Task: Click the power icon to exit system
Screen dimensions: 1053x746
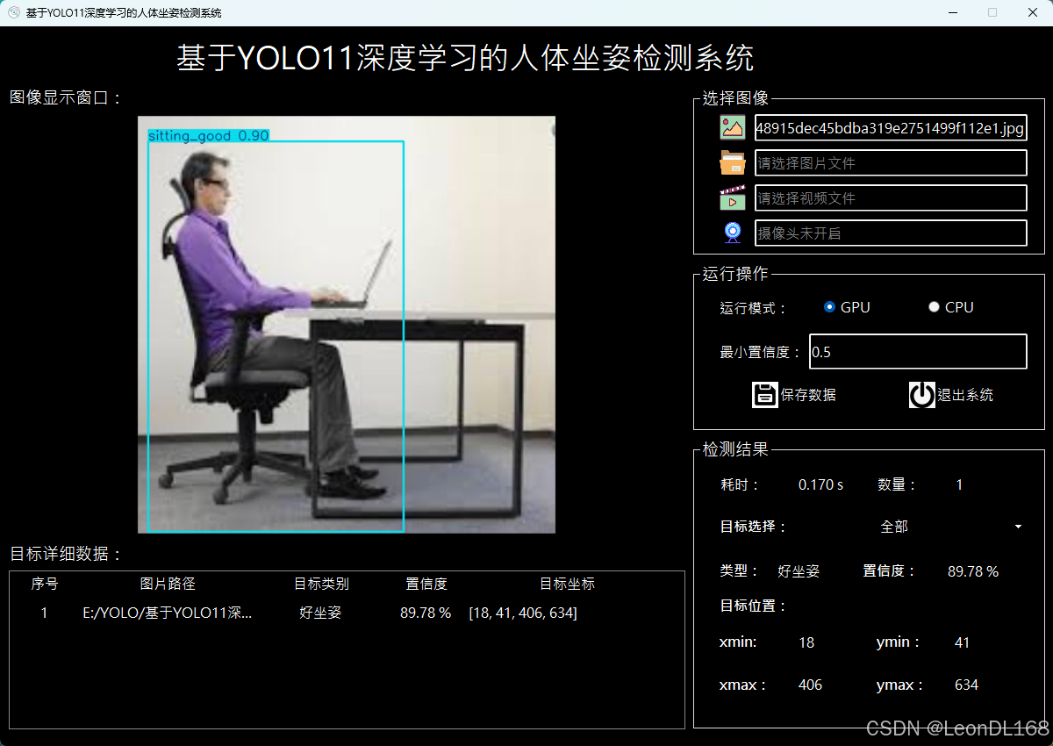Action: click(922, 395)
